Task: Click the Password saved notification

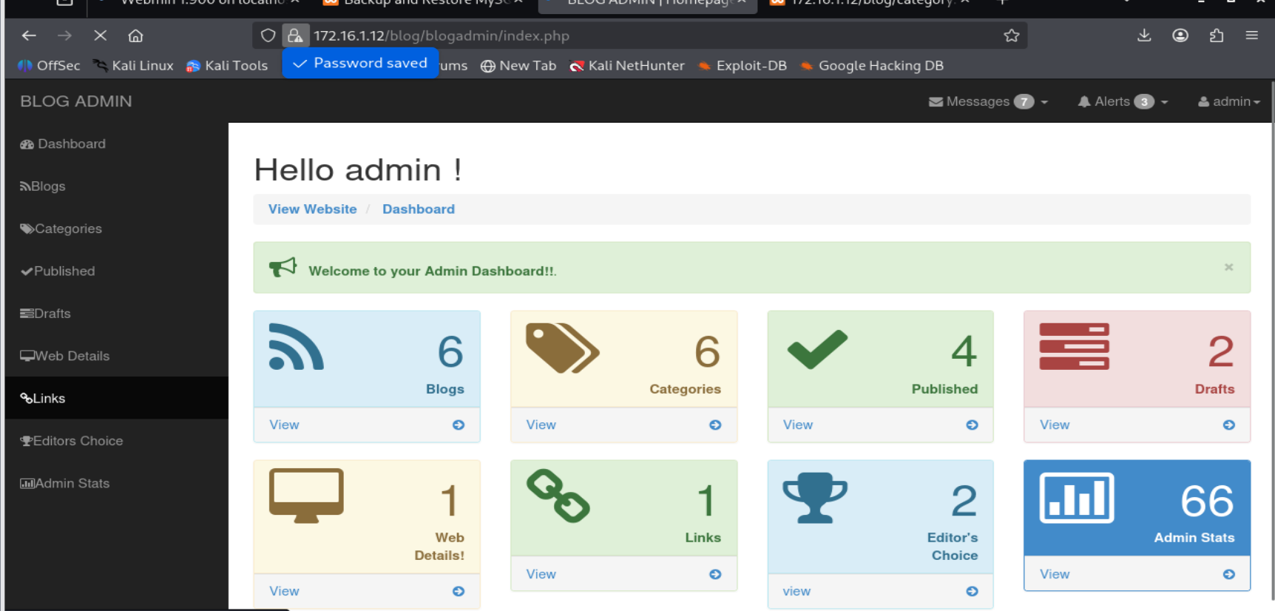Action: (360, 63)
